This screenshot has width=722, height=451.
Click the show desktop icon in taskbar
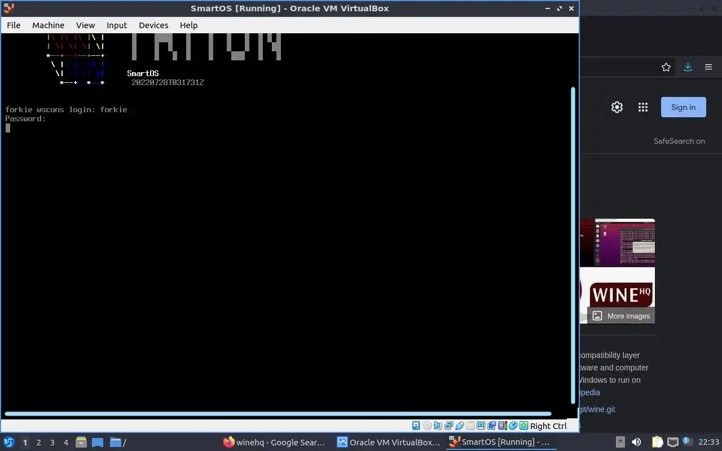(x=98, y=442)
